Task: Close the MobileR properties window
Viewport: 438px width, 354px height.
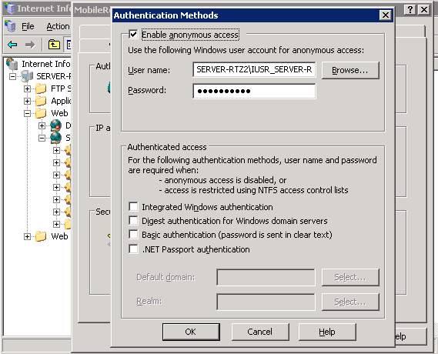Action: click(x=424, y=10)
